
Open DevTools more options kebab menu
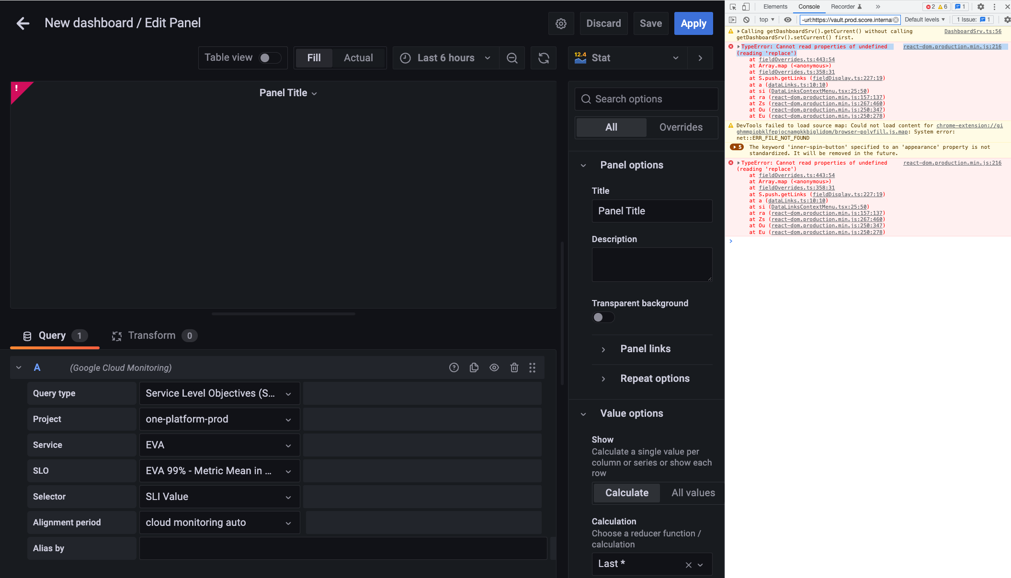pos(994,7)
